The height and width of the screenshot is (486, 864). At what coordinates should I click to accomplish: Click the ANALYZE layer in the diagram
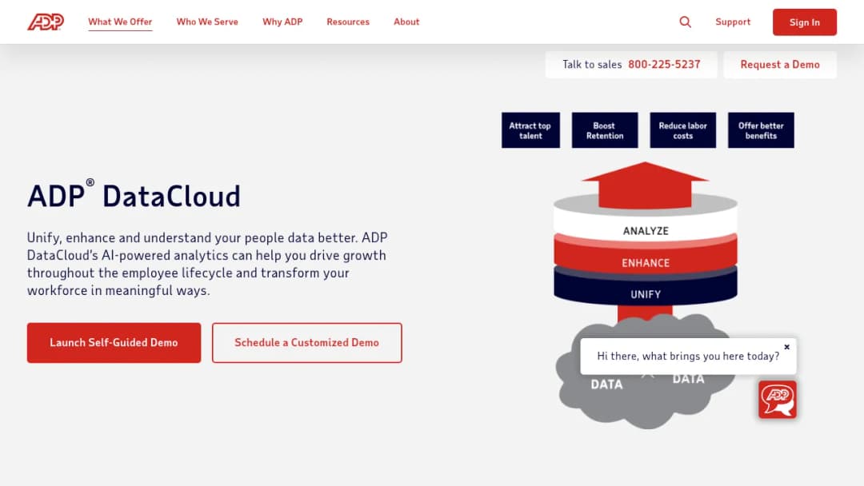[646, 231]
